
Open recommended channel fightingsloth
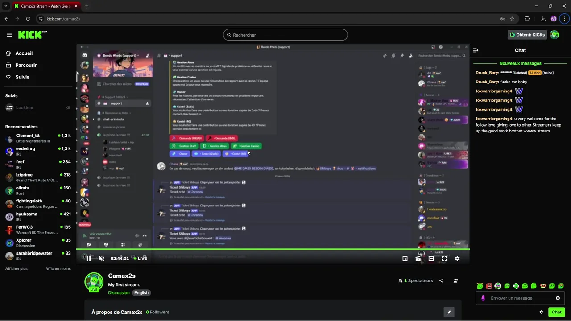(38, 203)
